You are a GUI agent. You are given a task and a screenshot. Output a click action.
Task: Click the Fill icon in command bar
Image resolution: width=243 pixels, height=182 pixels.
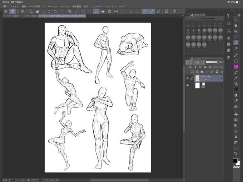point(103,11)
